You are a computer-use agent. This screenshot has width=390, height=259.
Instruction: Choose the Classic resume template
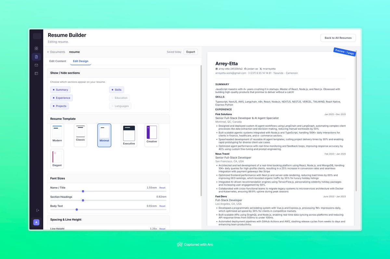[80, 135]
